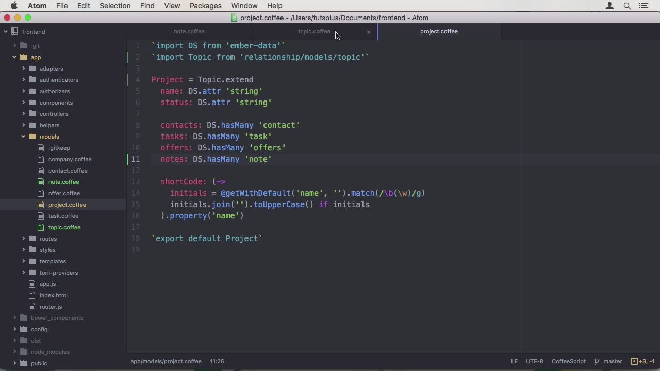Open .gitkeep in the models folder

[x=59, y=148]
